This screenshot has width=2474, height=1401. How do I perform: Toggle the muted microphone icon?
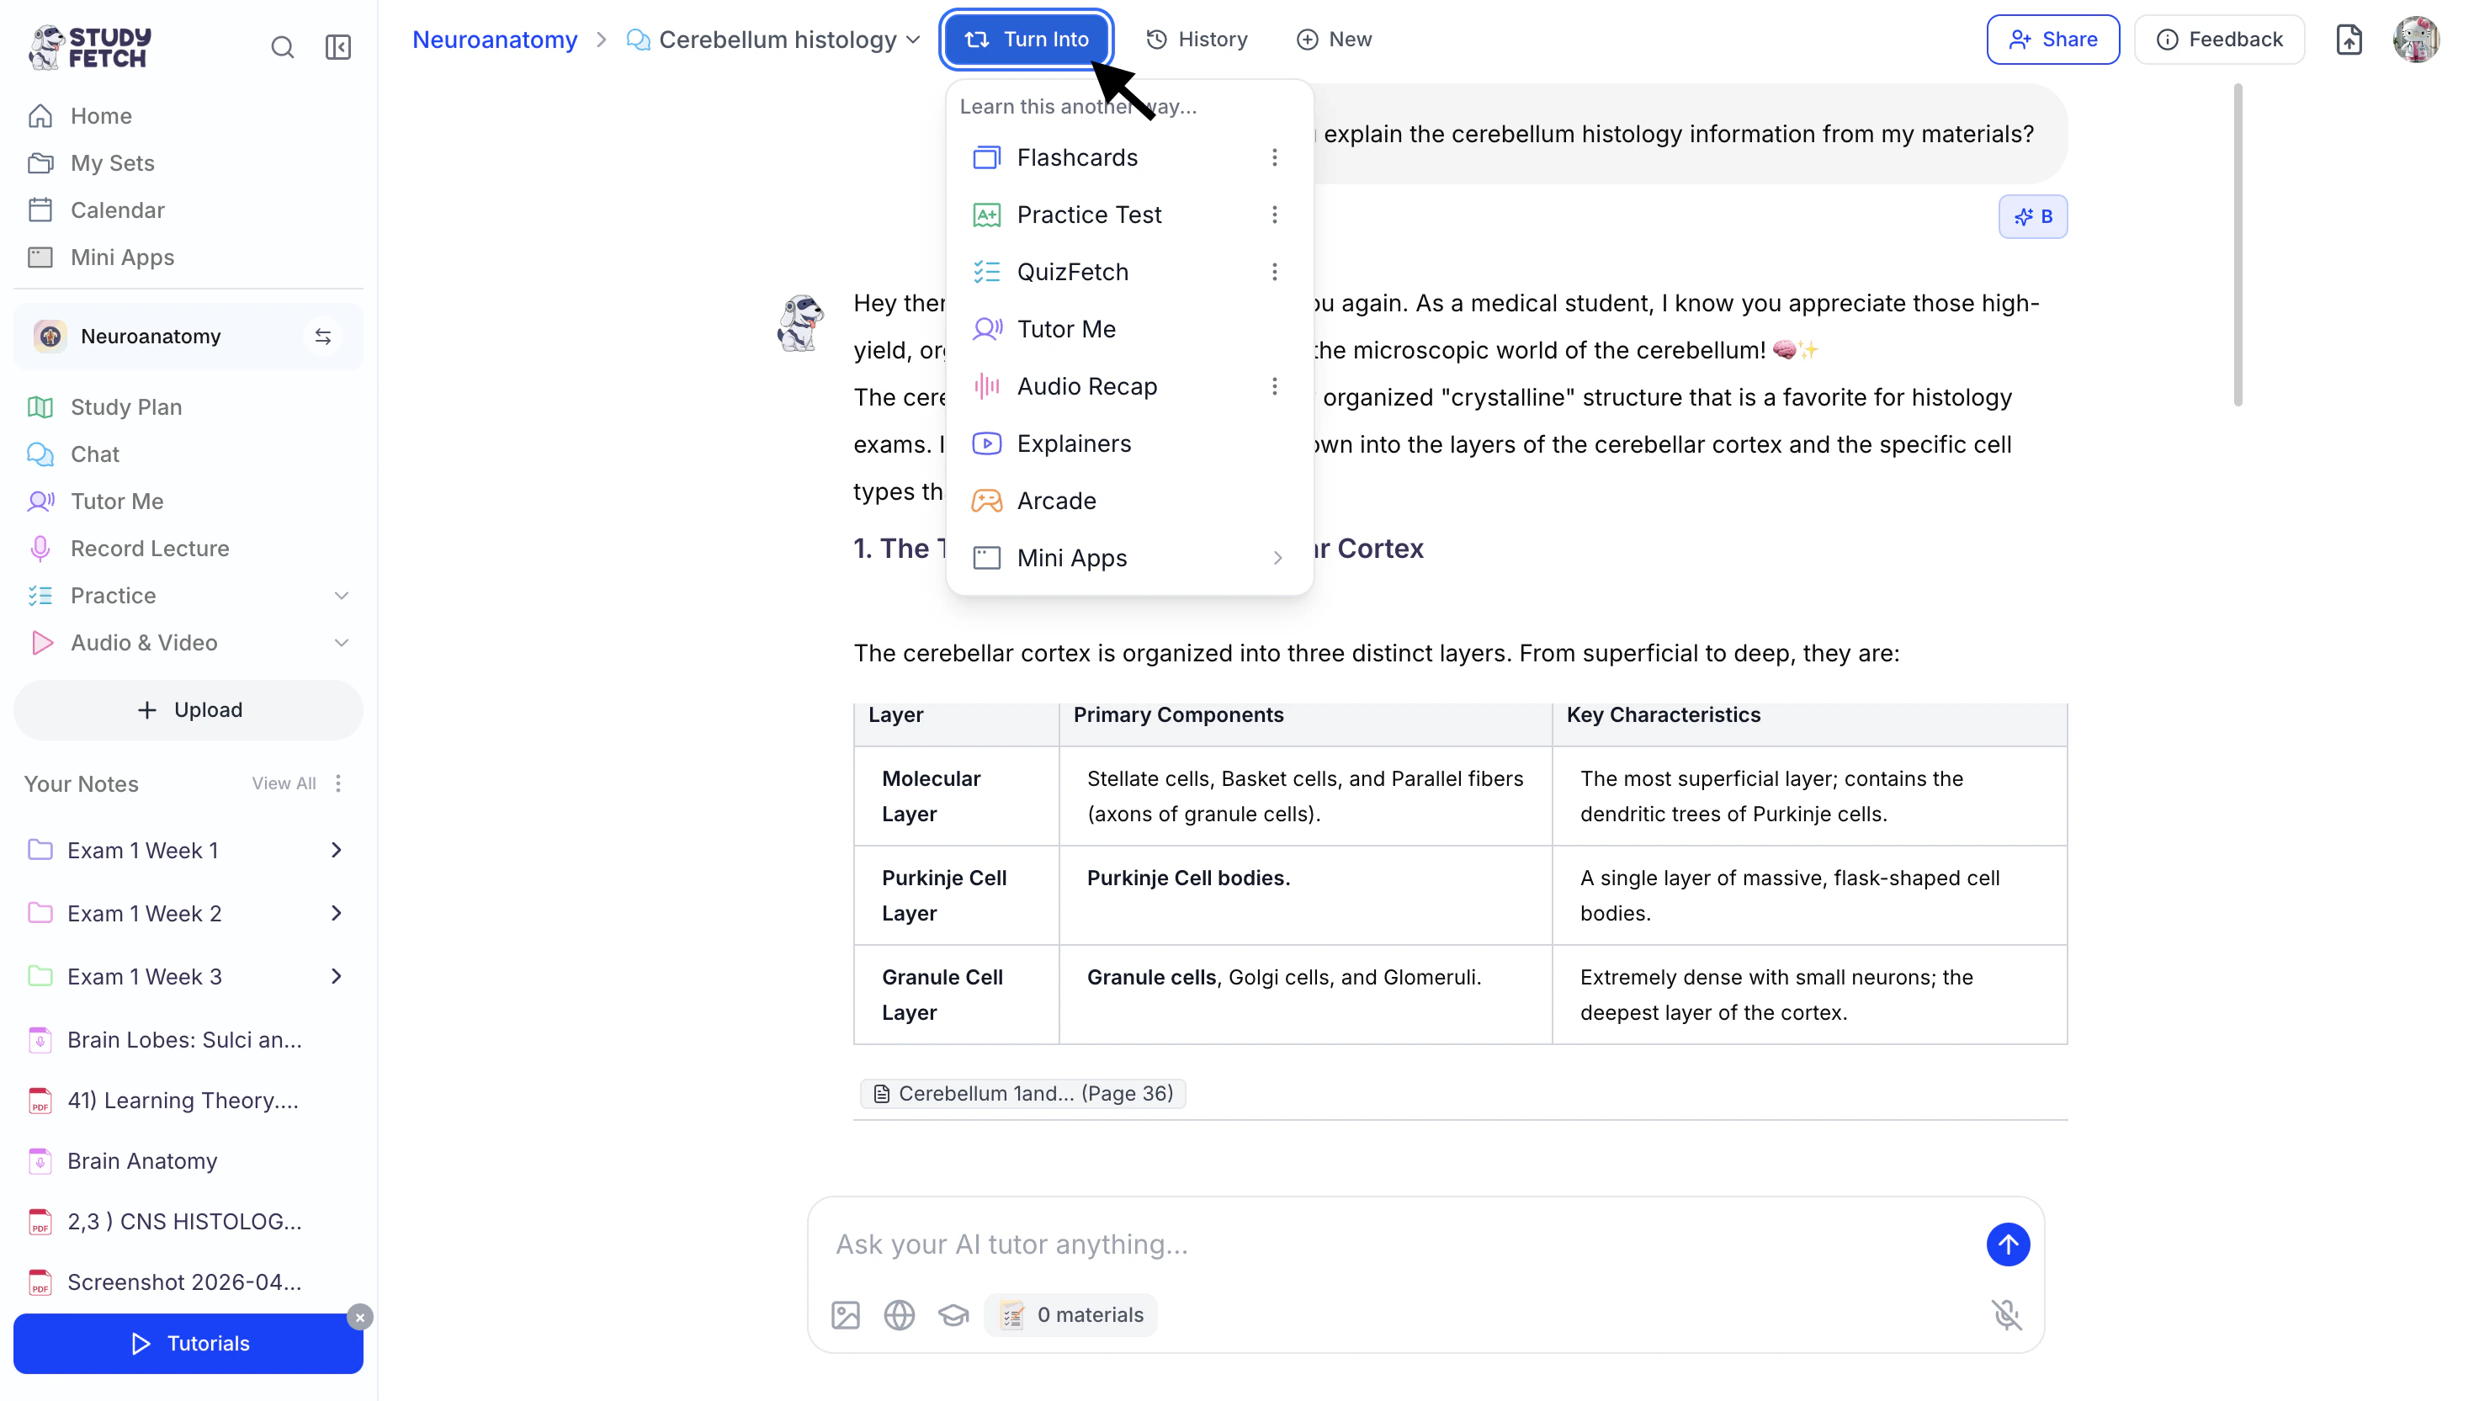(2006, 1314)
